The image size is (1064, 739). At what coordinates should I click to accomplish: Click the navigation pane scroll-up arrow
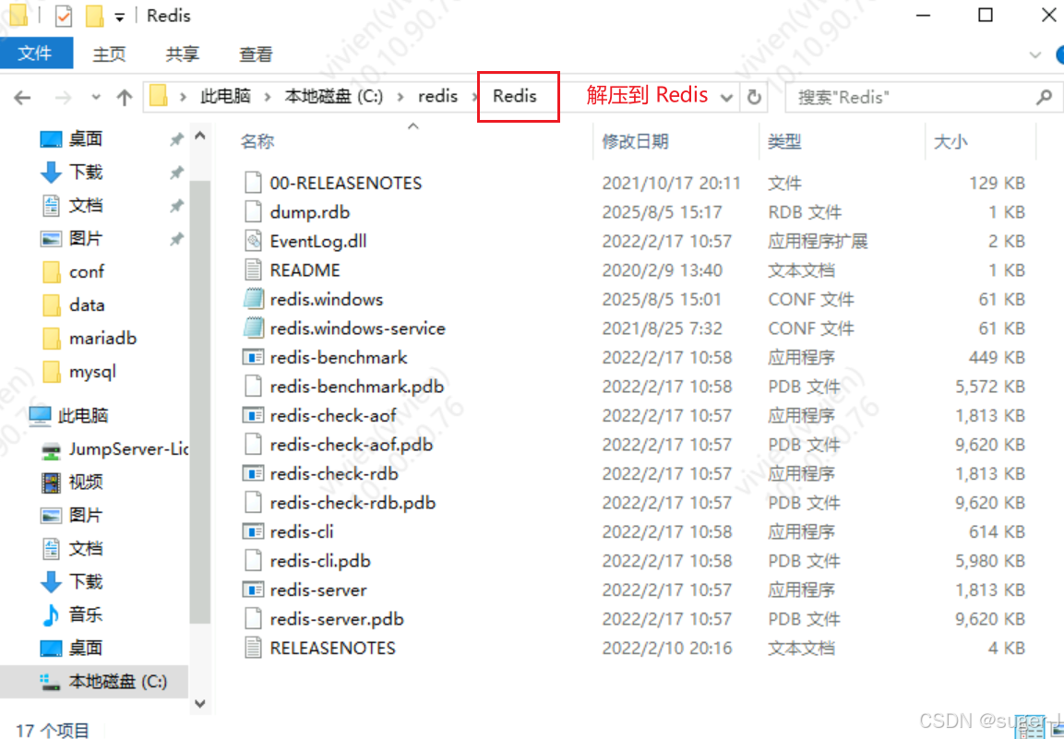tap(200, 136)
